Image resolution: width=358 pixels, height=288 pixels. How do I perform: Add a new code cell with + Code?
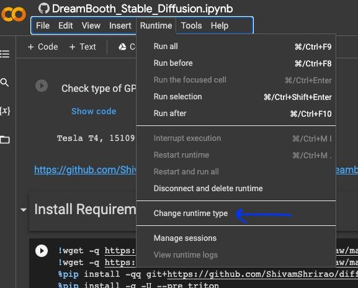pos(43,47)
